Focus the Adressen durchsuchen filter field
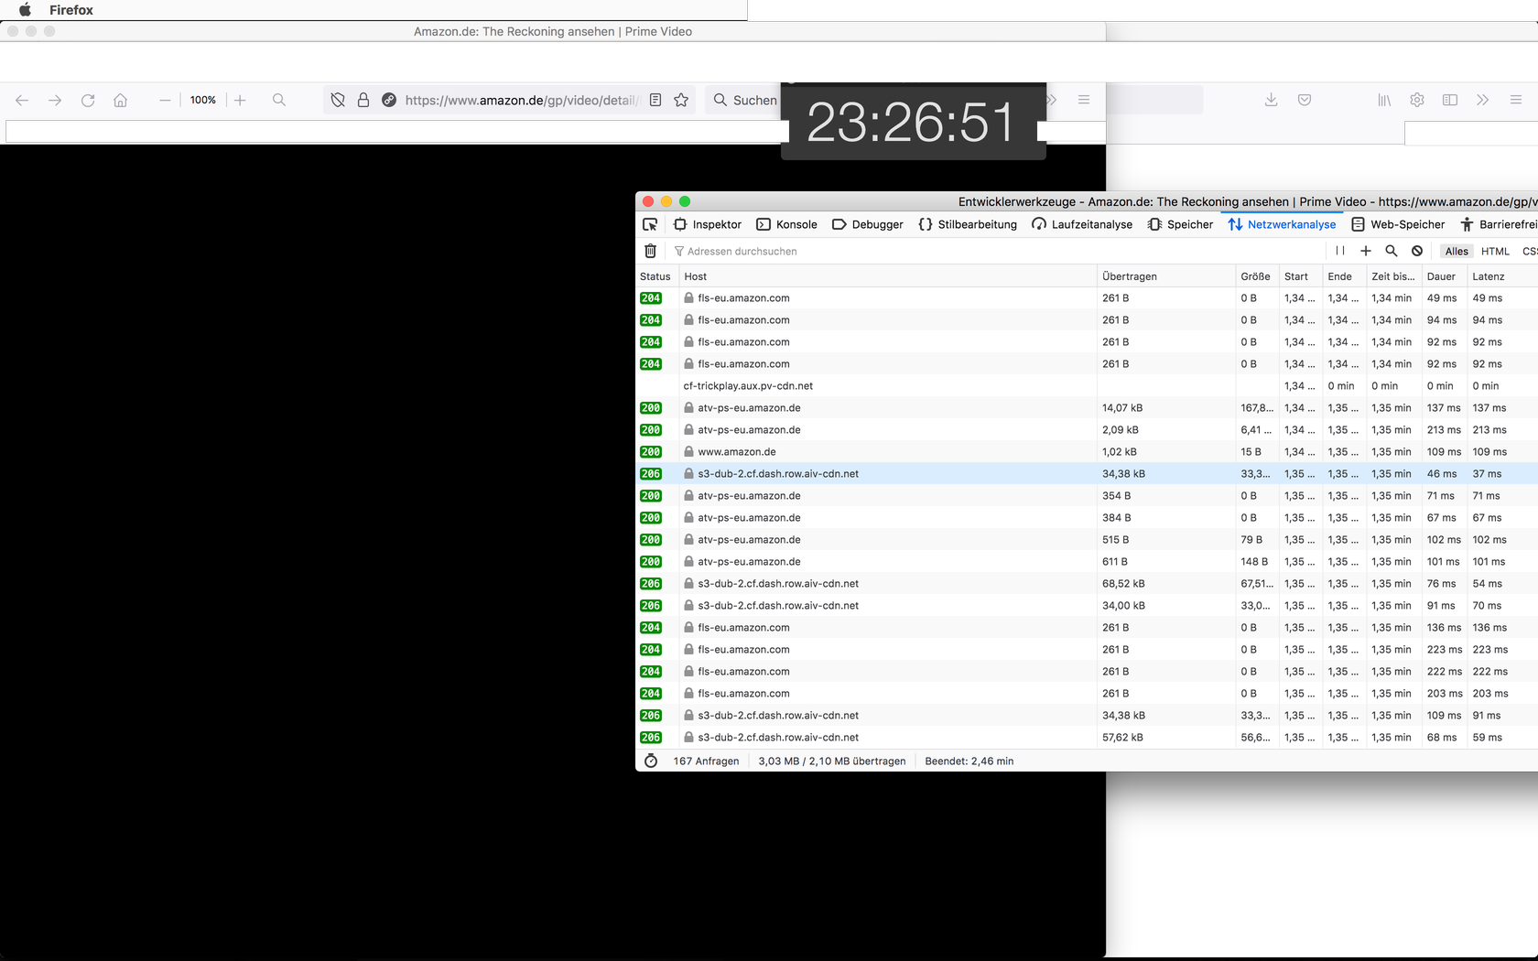The width and height of the screenshot is (1538, 961). (x=998, y=251)
